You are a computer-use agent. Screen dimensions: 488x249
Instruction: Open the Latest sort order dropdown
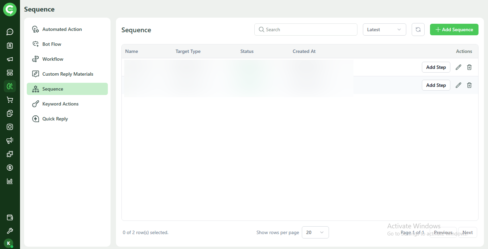click(x=384, y=30)
